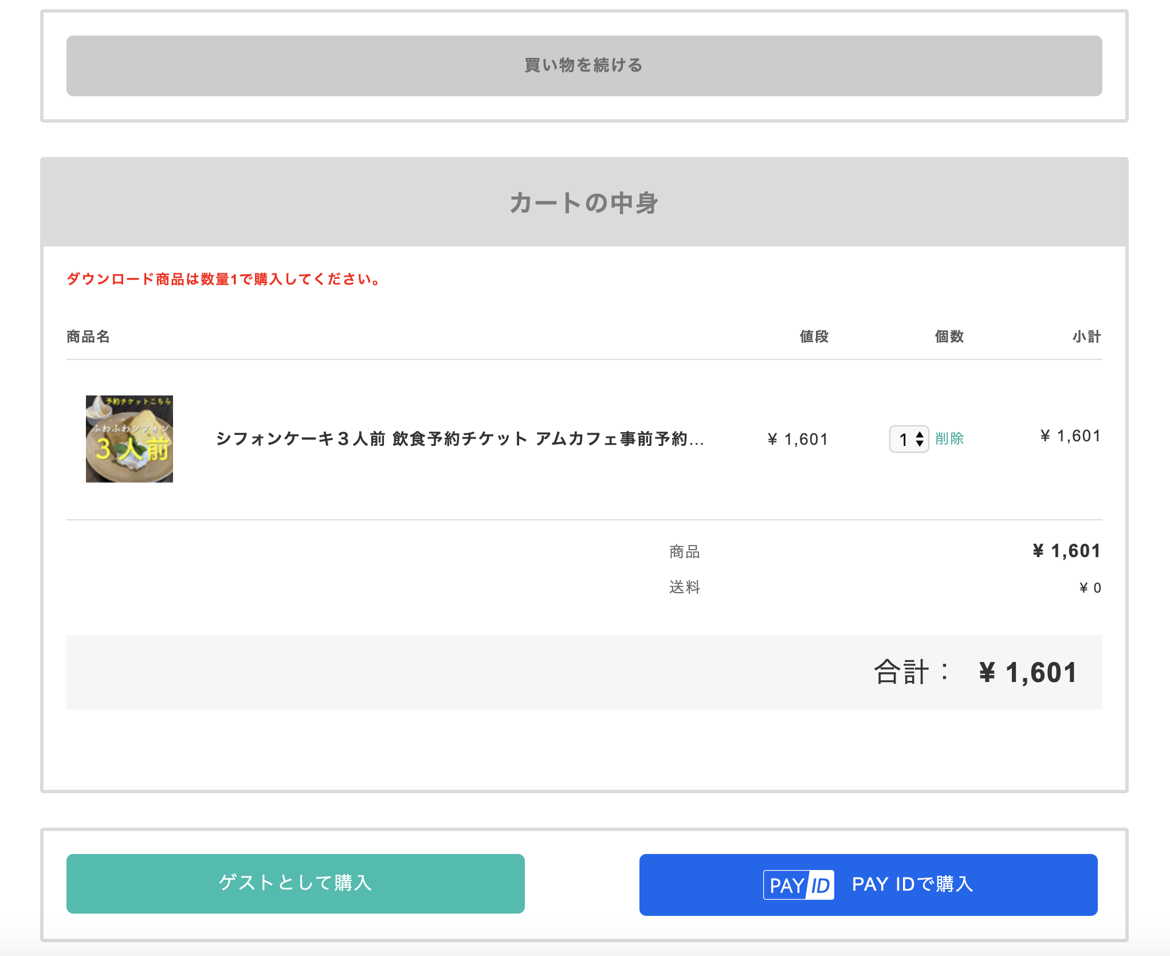This screenshot has height=956, width=1170.
Task: Click the 小計 column header
Action: click(1086, 336)
